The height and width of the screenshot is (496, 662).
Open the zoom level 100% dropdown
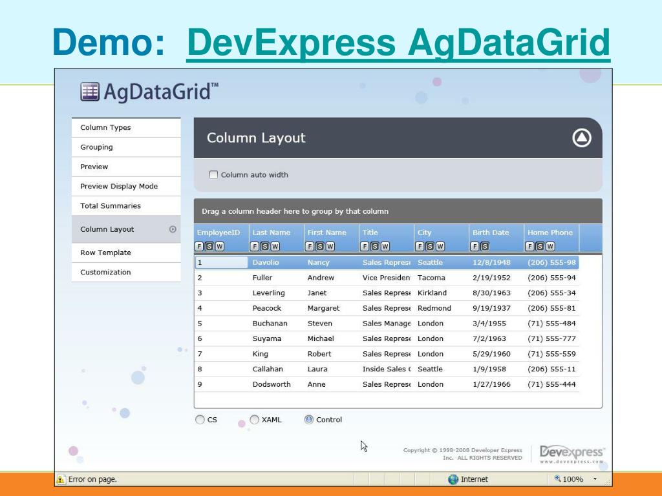click(595, 479)
